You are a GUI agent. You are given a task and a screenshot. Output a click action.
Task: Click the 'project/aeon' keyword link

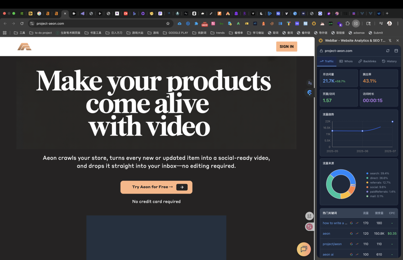pyautogui.click(x=332, y=244)
